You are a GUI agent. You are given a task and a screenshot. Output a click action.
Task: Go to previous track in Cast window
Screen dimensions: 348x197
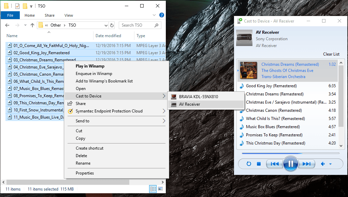[275, 164]
